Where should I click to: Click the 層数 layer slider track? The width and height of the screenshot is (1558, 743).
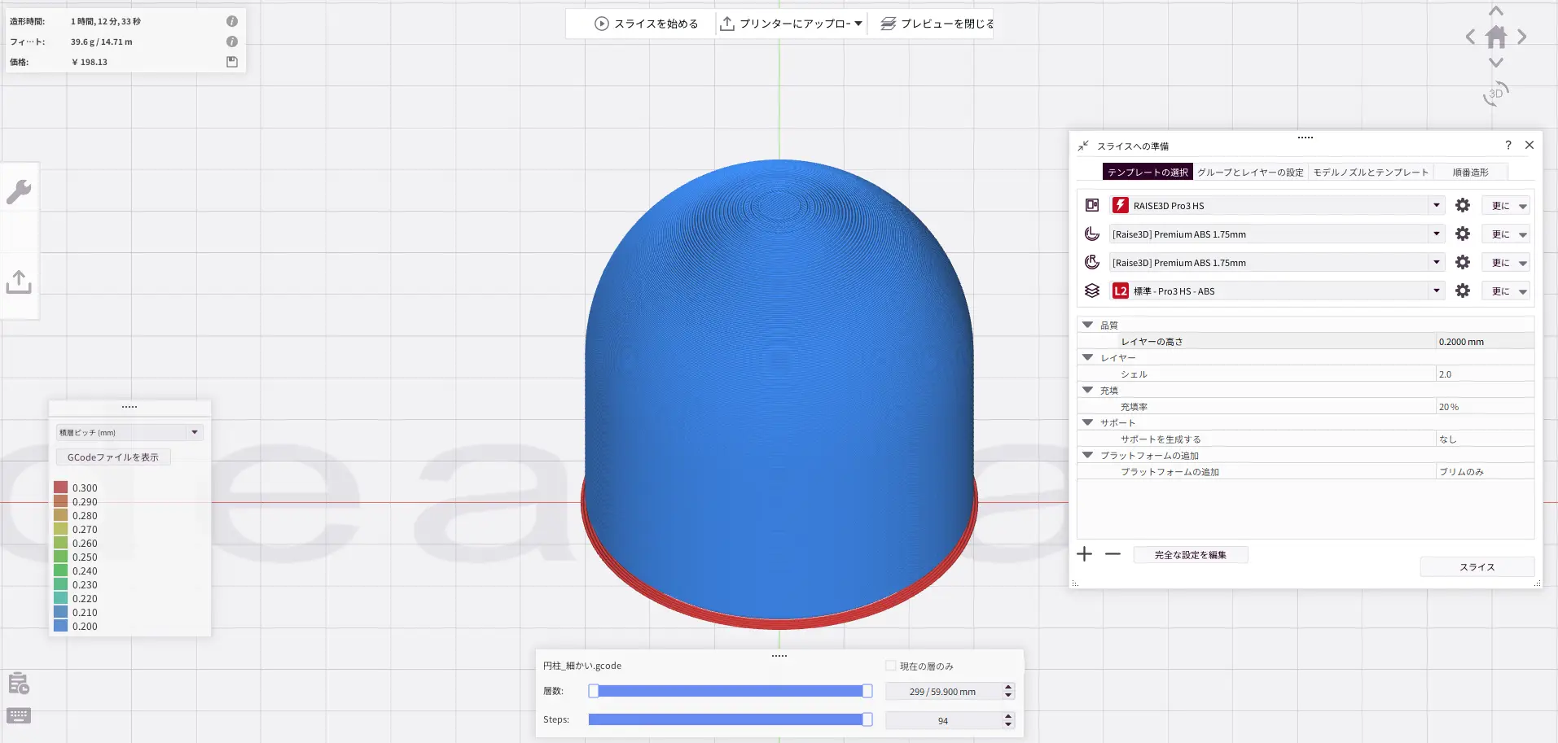(731, 691)
